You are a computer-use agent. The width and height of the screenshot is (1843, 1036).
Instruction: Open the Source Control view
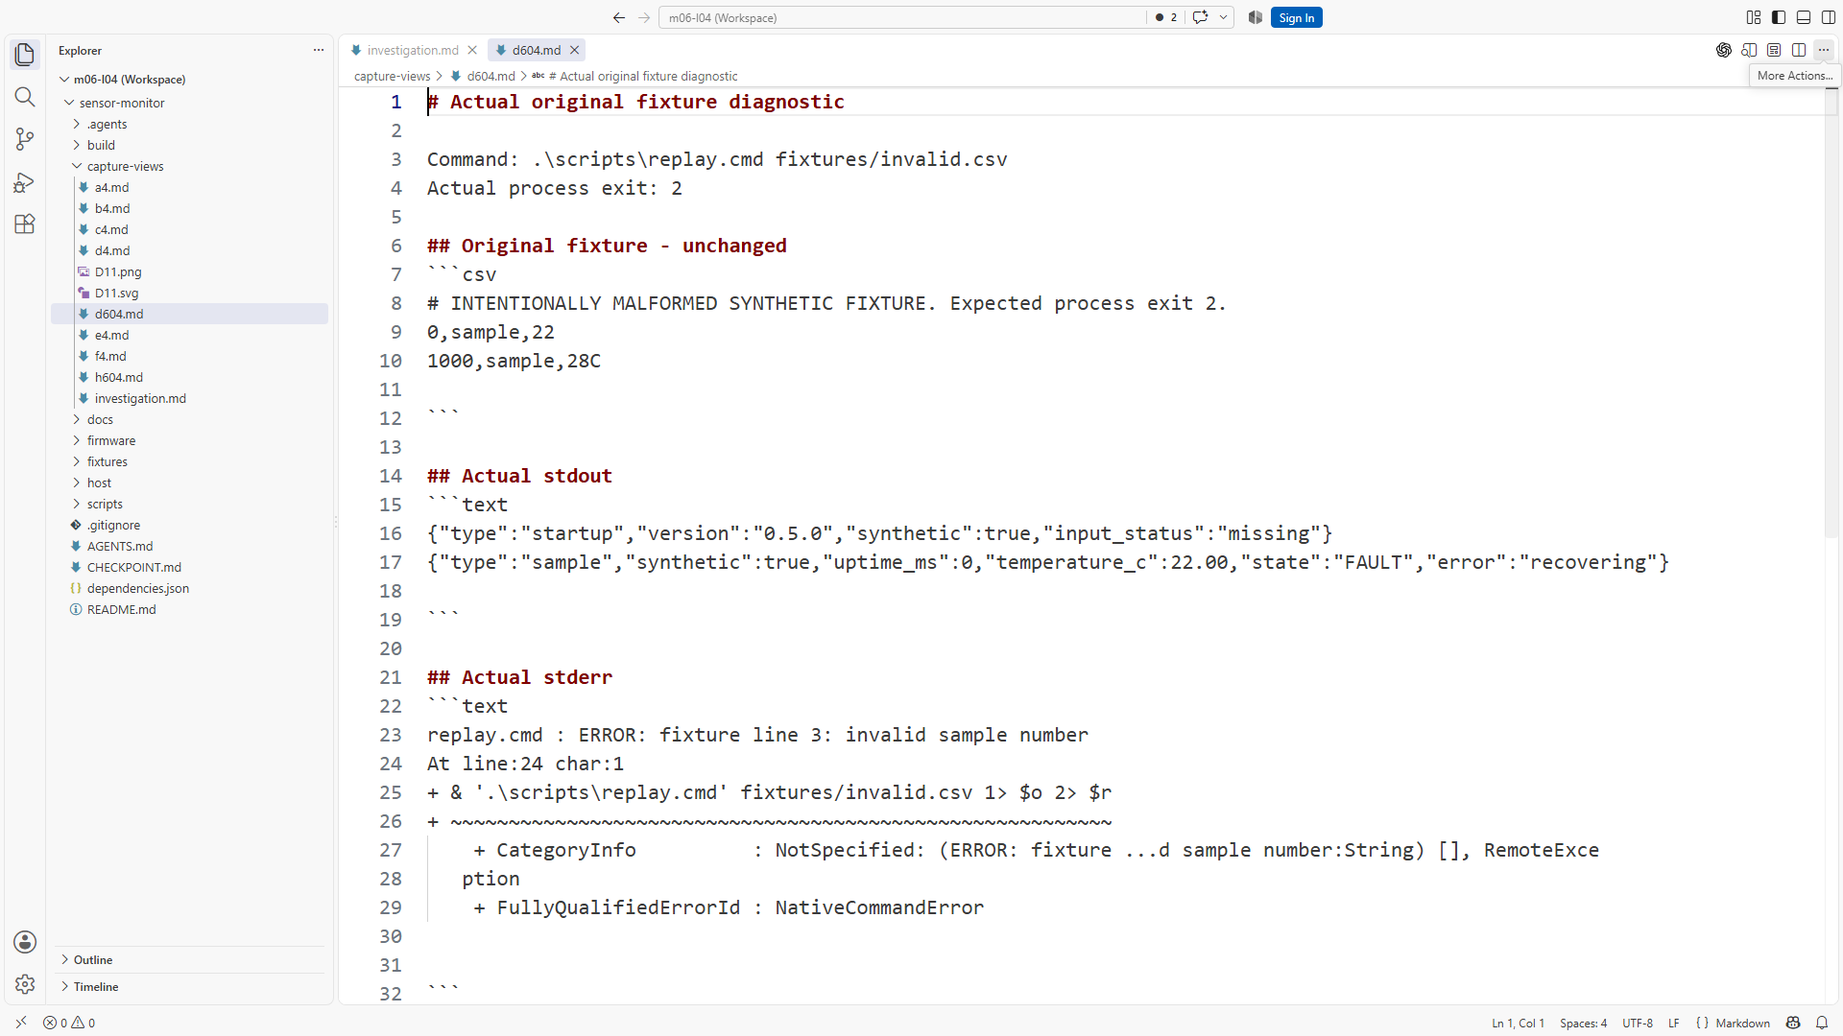[x=25, y=139]
